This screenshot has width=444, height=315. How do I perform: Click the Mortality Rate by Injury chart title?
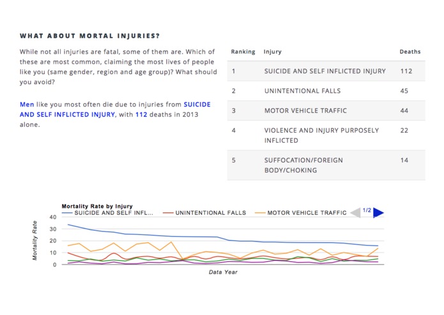coord(97,206)
